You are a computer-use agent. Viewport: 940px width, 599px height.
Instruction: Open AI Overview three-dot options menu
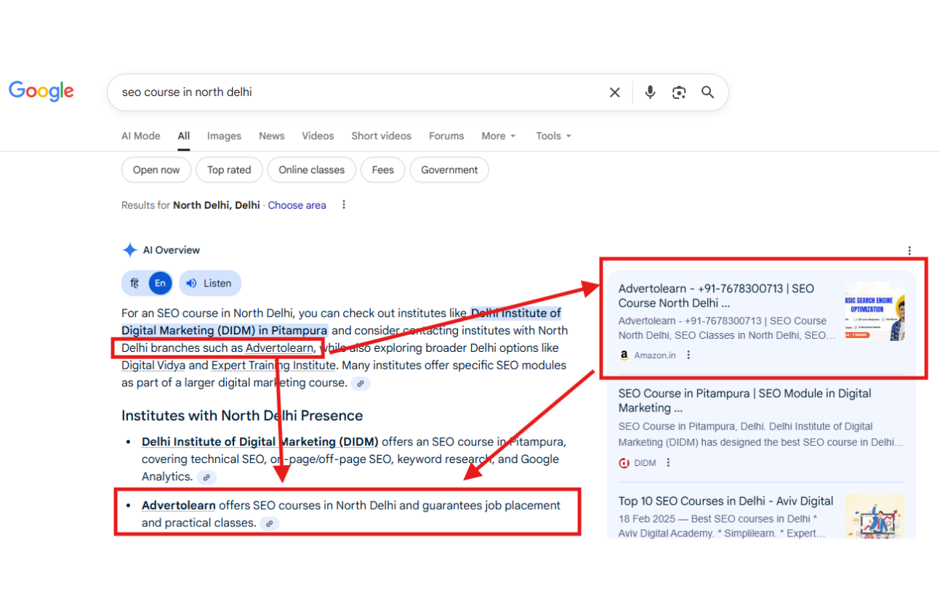point(909,251)
